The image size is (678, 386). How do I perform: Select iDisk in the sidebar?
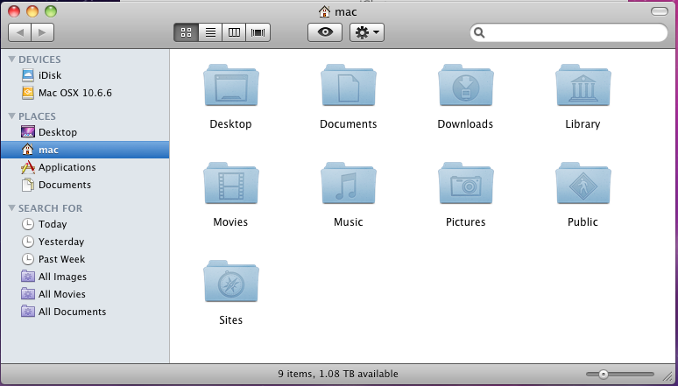pos(85,75)
